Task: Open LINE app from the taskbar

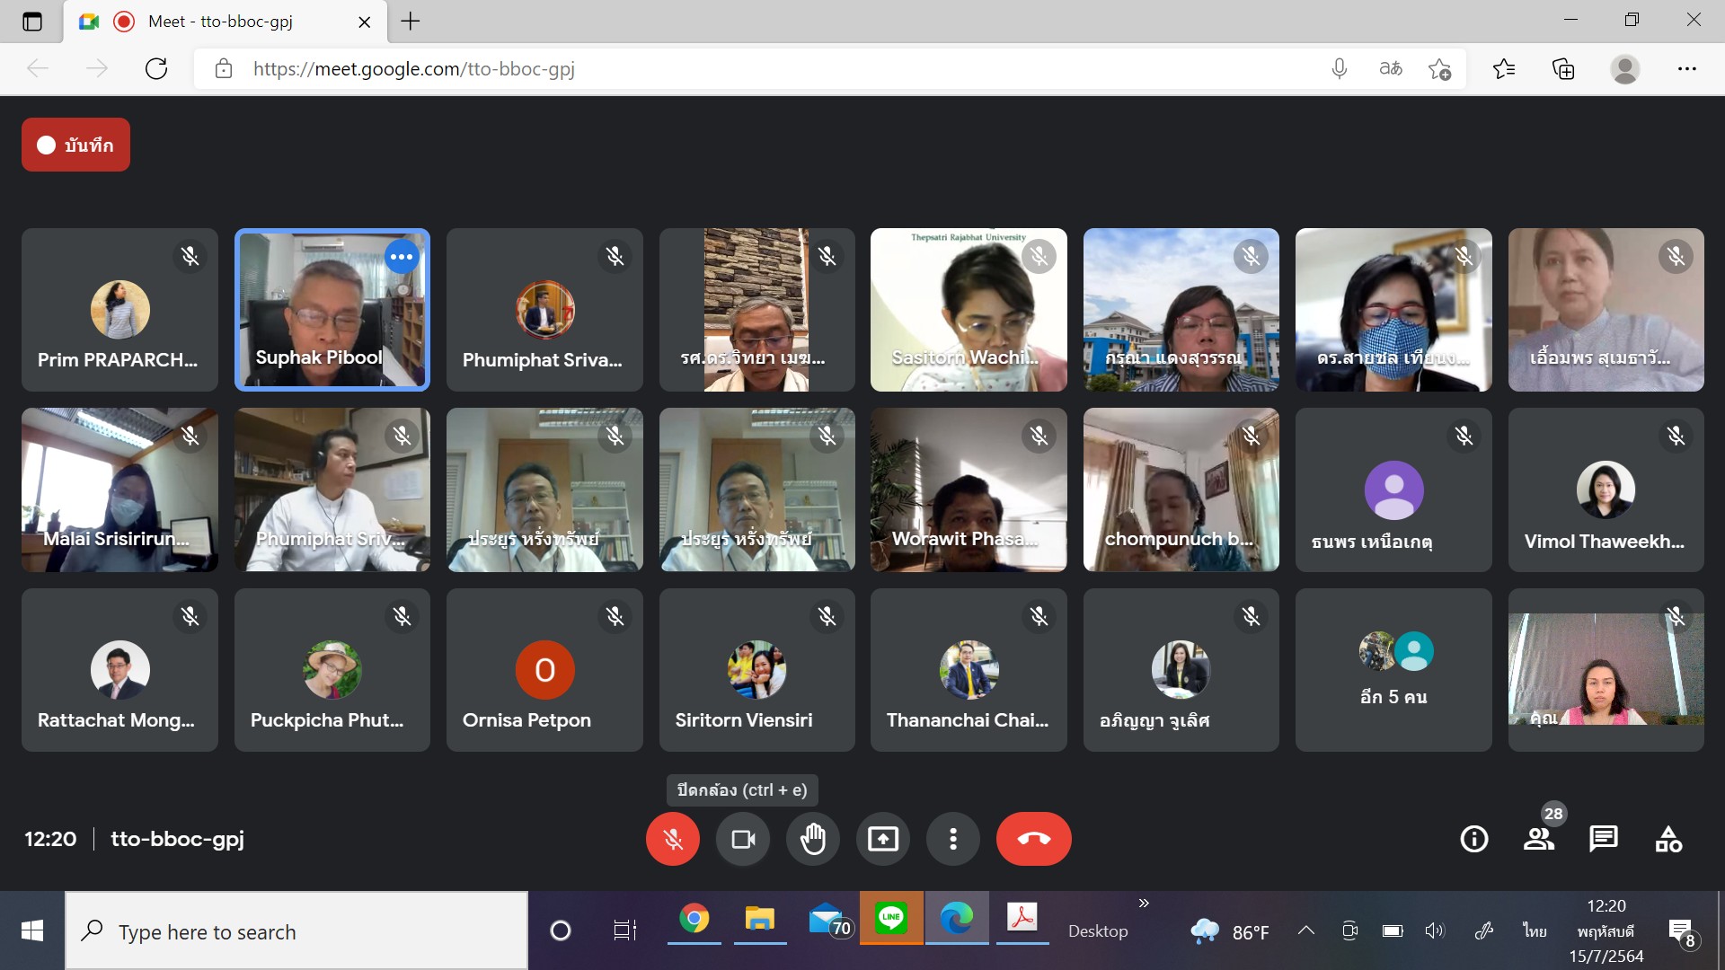Action: pos(890,919)
